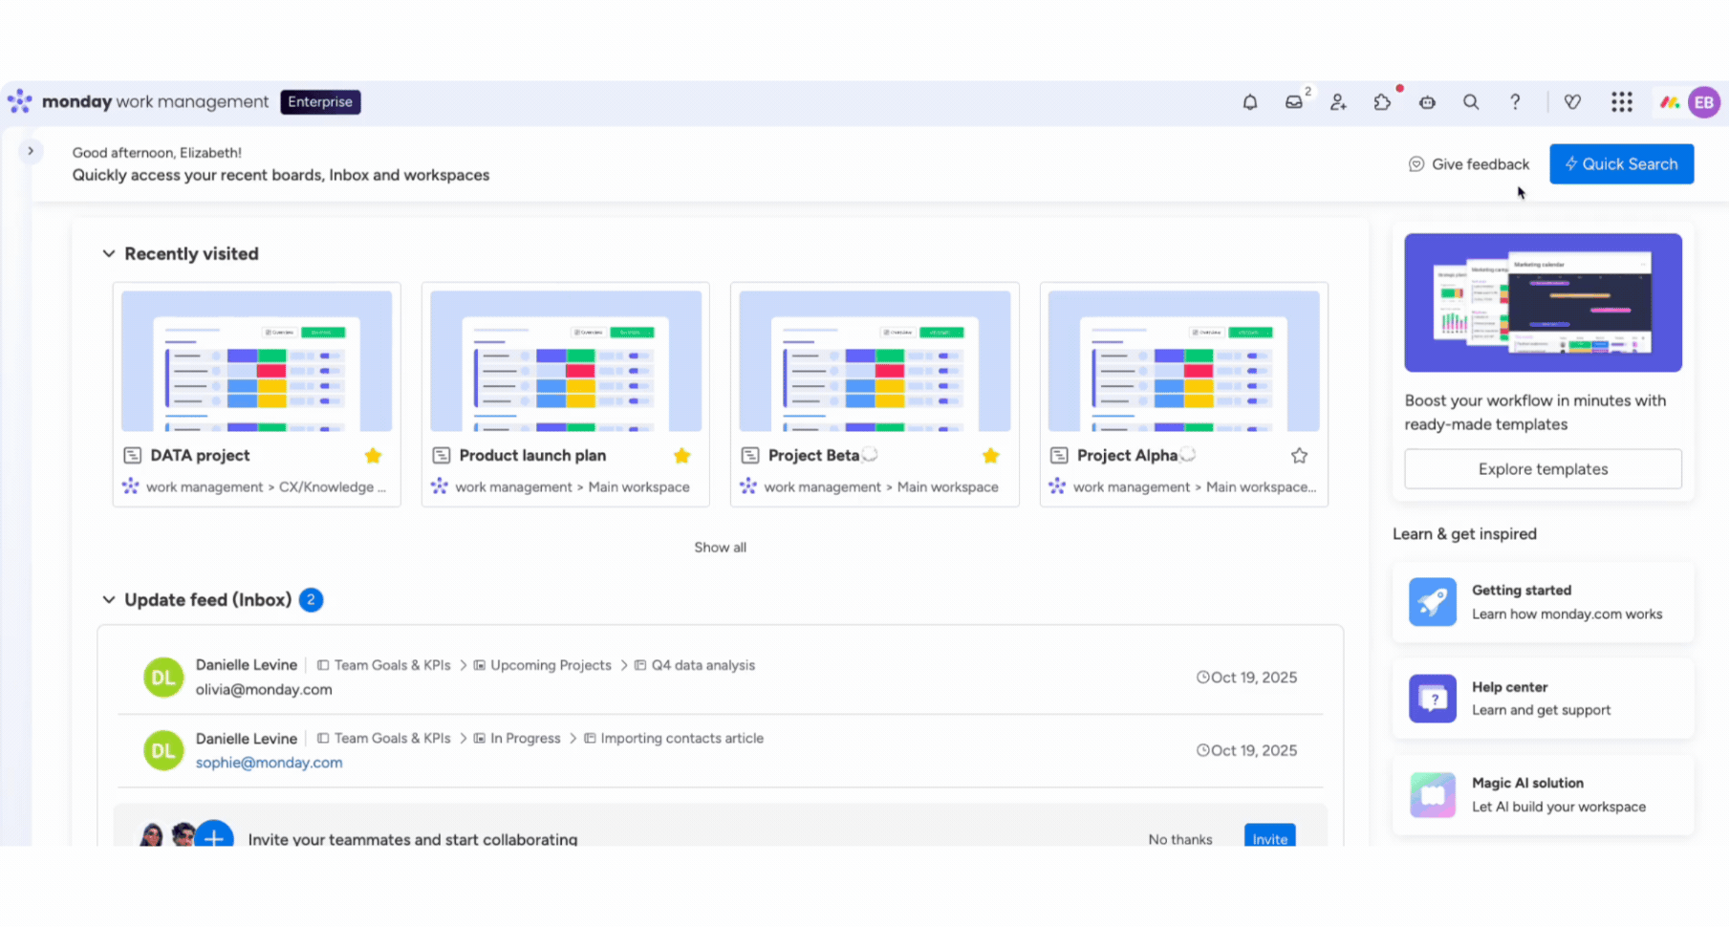Click the Give feedback button

coord(1469,164)
